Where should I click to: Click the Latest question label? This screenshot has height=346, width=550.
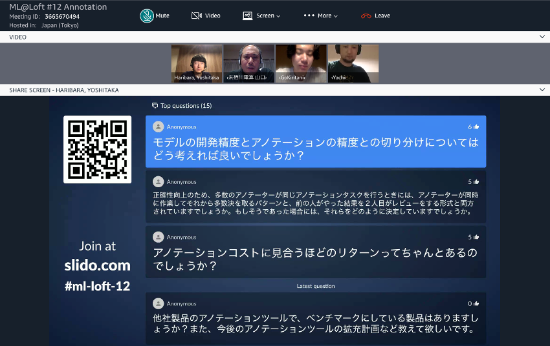(316, 286)
